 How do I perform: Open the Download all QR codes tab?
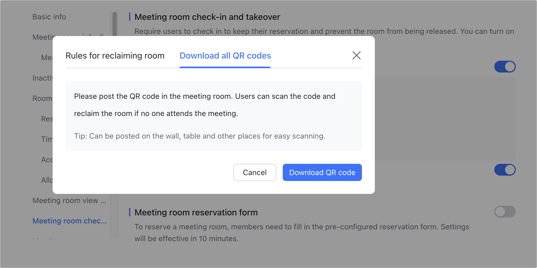(x=225, y=56)
